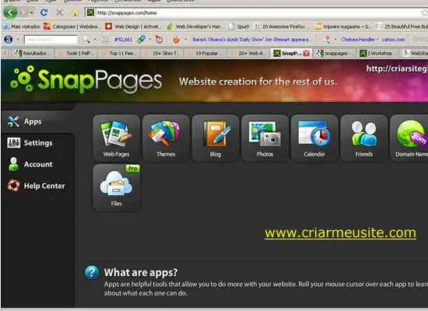
Task: Open the Blog app
Action: click(216, 138)
